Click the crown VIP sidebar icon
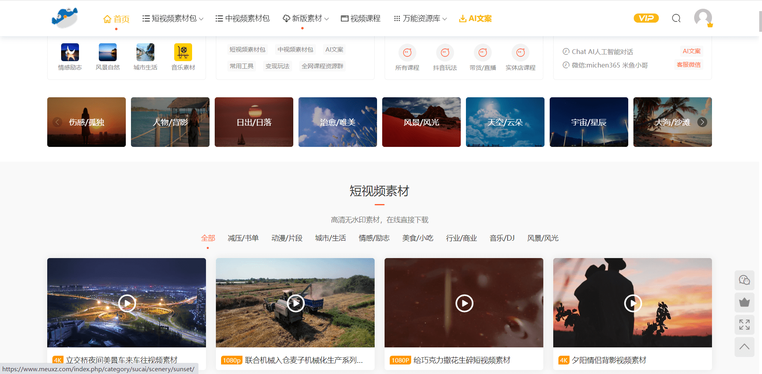 (x=744, y=303)
